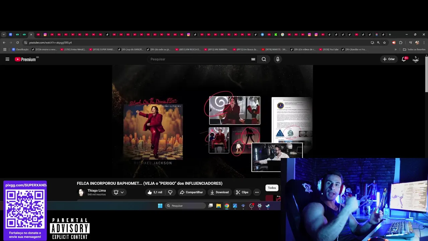Open (8851) EM BUSCA D bookmark
This screenshot has height=241, width=428.
(x=188, y=50)
